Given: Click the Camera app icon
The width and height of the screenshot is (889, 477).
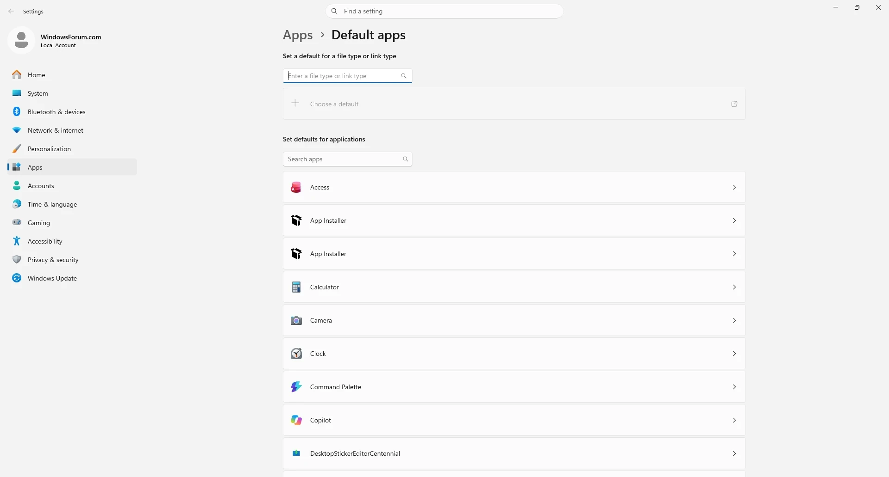Looking at the screenshot, I should tap(296, 320).
